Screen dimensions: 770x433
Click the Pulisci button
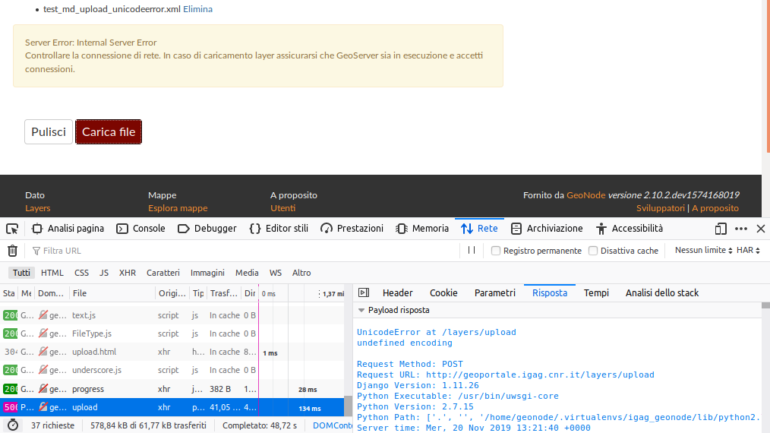pos(49,131)
